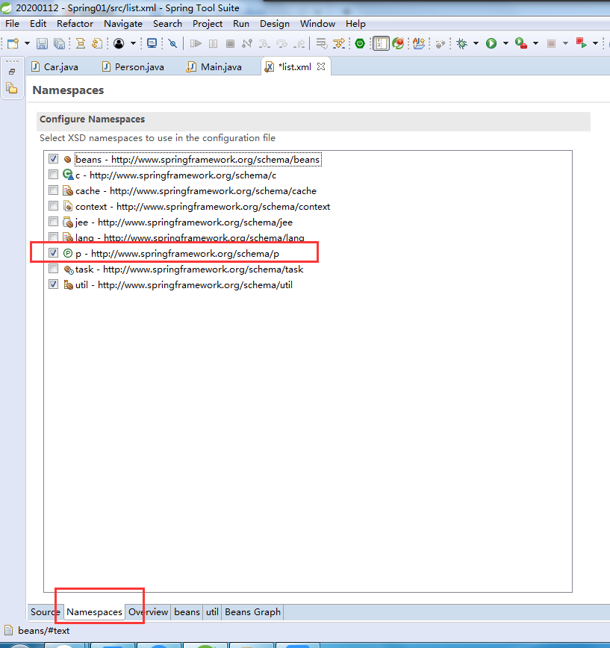Open the New wizard dropdown arrow
The height and width of the screenshot is (648, 610).
pyautogui.click(x=28, y=43)
